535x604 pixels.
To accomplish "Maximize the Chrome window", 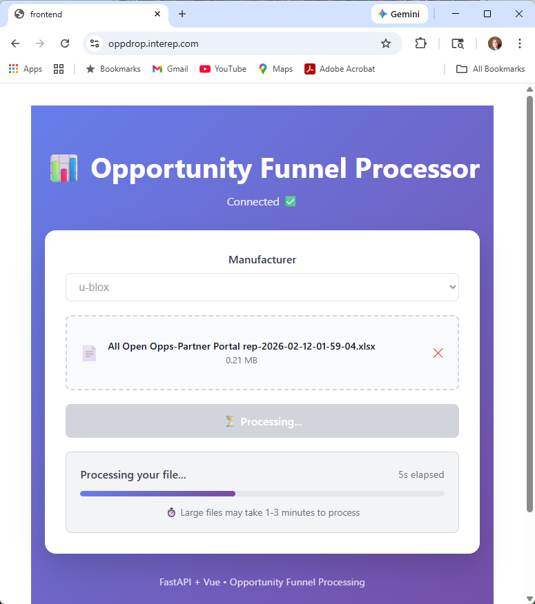I will pos(487,14).
